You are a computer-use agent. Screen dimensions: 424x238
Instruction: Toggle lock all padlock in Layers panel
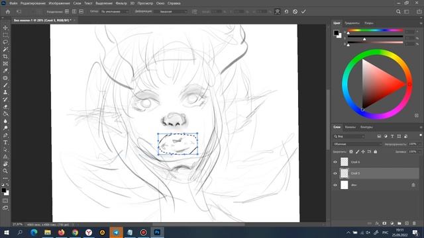[x=376, y=151]
